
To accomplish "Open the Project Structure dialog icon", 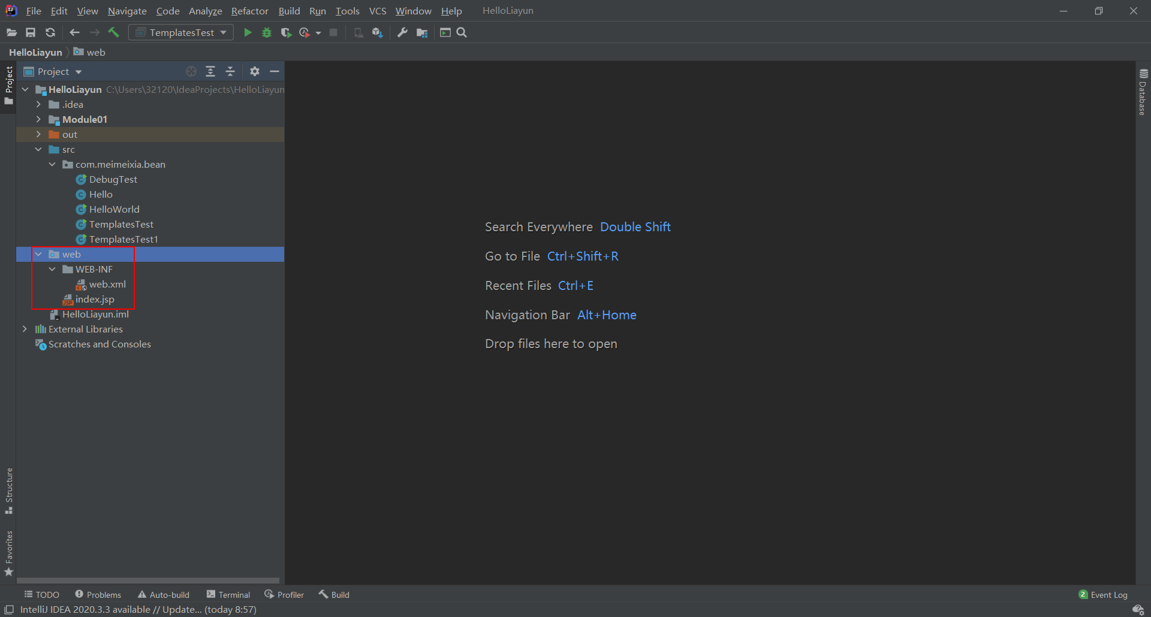I will 422,32.
